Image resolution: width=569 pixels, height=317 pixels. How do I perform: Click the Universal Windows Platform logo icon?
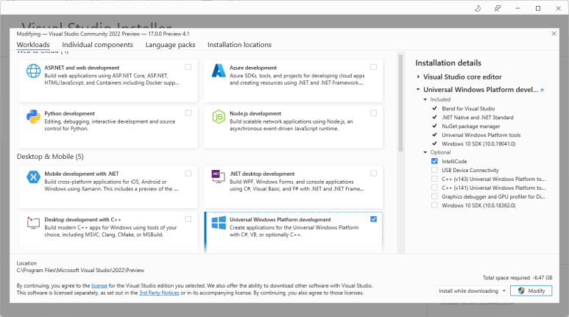point(219,223)
